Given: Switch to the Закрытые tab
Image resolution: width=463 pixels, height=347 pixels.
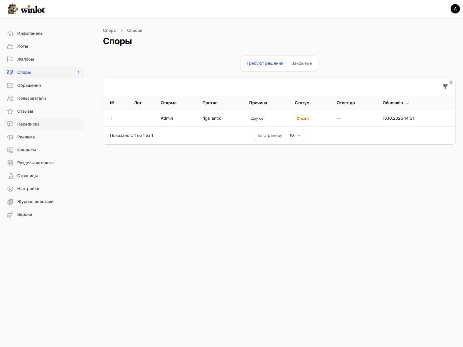Looking at the screenshot, I should click(x=302, y=63).
